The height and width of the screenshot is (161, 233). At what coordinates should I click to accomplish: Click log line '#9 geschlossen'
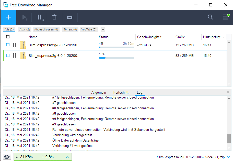point(64,124)
